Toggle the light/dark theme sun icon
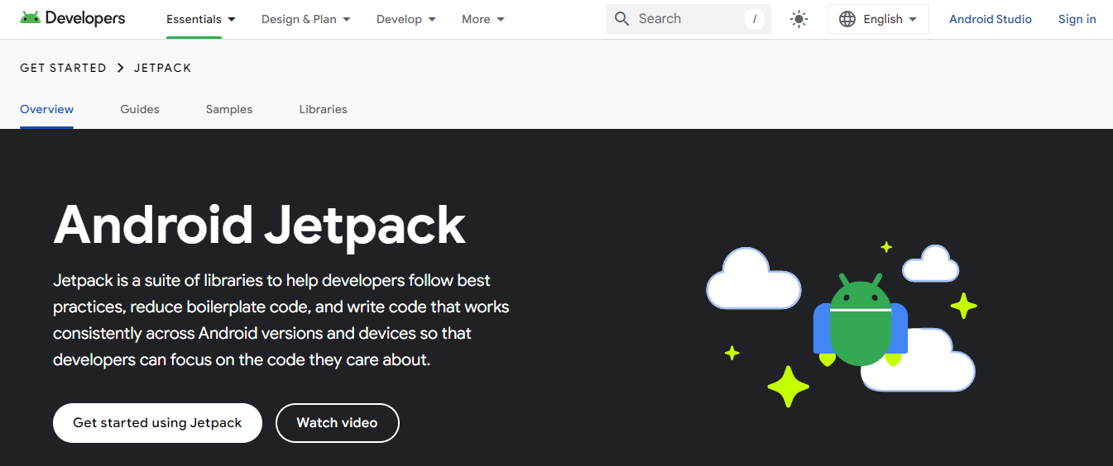The height and width of the screenshot is (466, 1113). point(799,19)
